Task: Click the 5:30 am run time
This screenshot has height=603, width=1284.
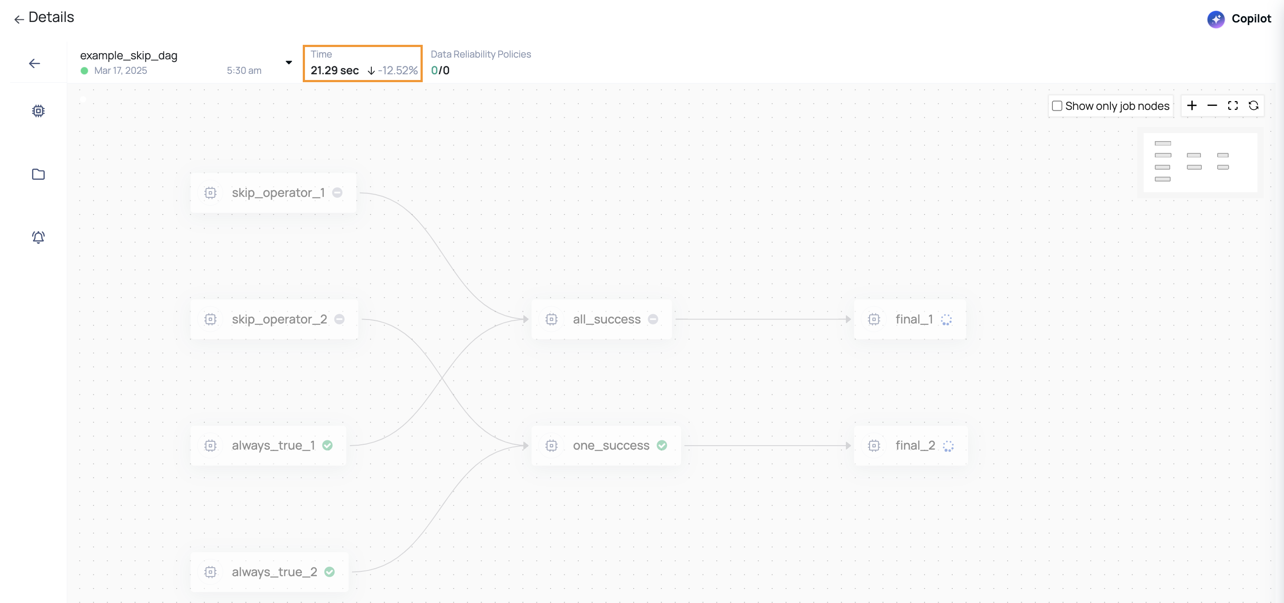Action: point(244,70)
